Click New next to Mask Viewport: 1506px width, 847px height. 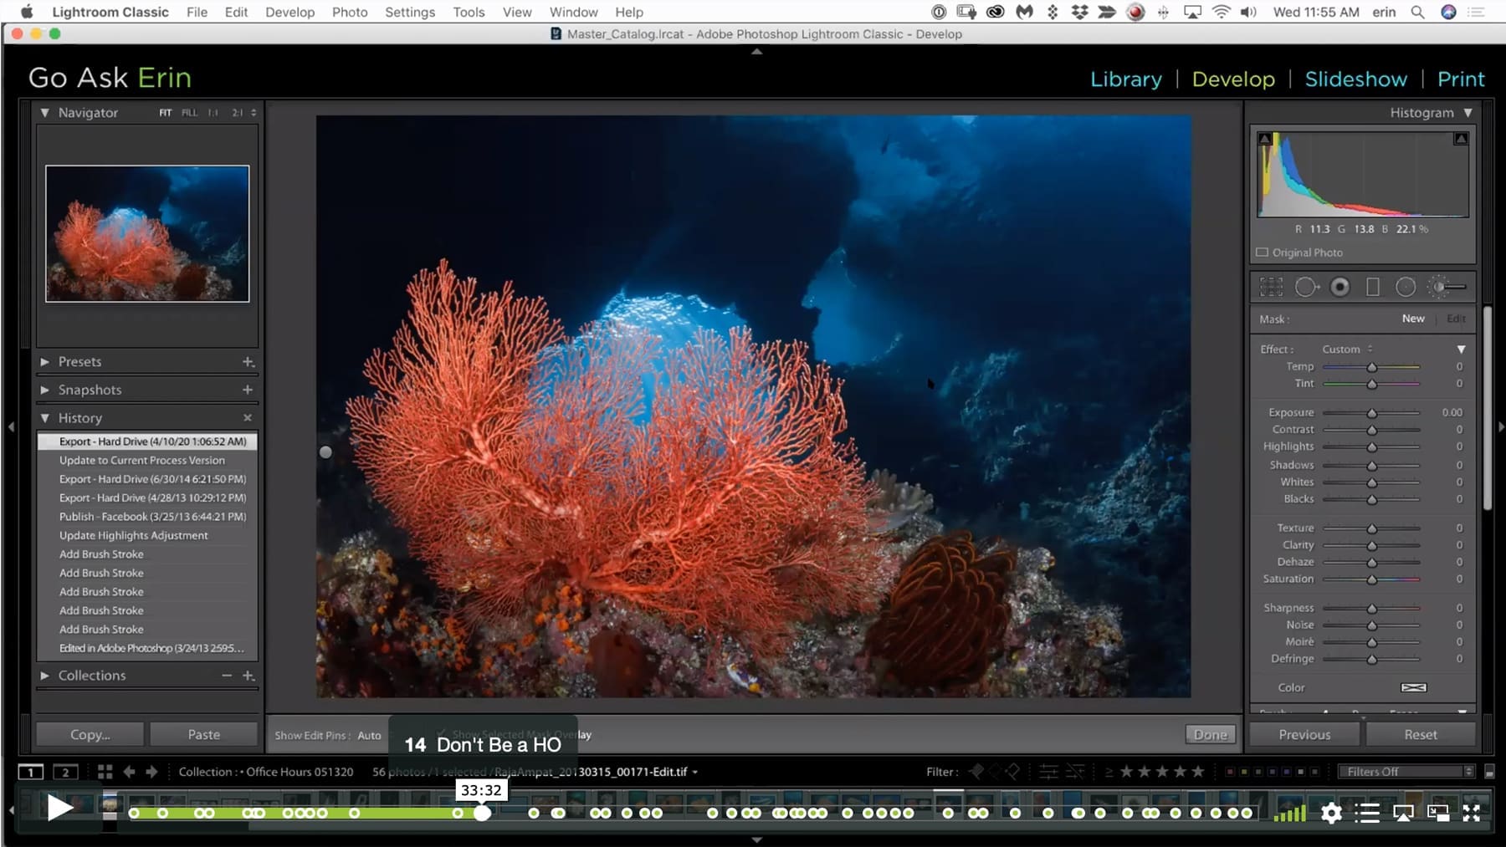click(1413, 319)
